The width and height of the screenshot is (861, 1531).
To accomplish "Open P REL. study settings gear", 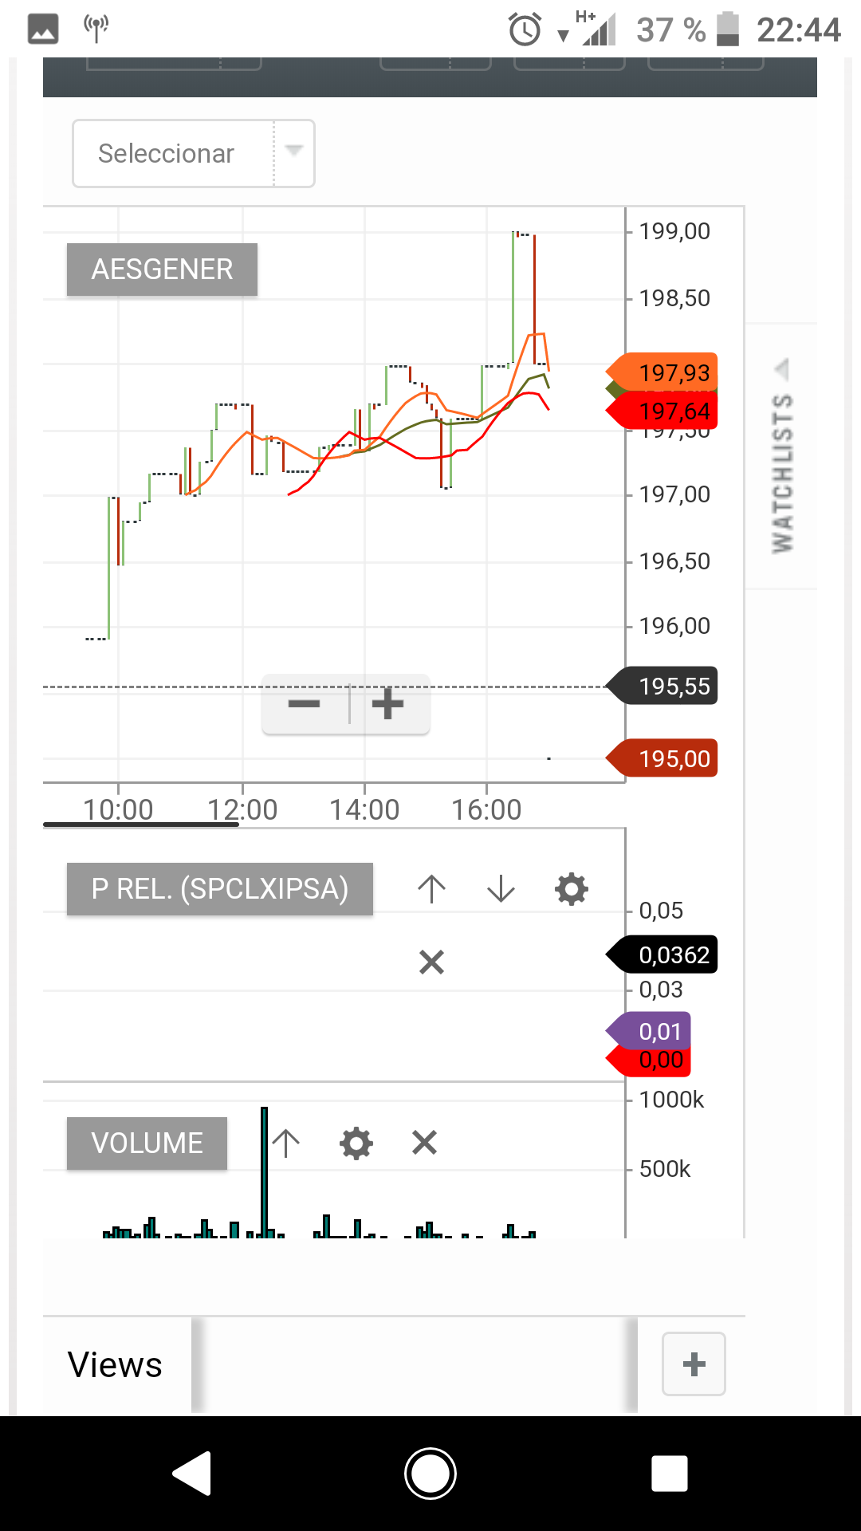I will [x=572, y=889].
